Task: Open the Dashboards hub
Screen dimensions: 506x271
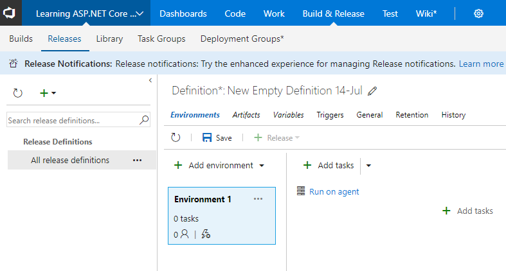Action: [x=183, y=13]
